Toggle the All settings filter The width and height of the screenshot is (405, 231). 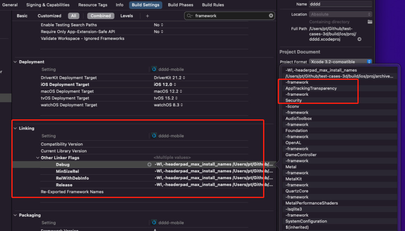(x=74, y=16)
